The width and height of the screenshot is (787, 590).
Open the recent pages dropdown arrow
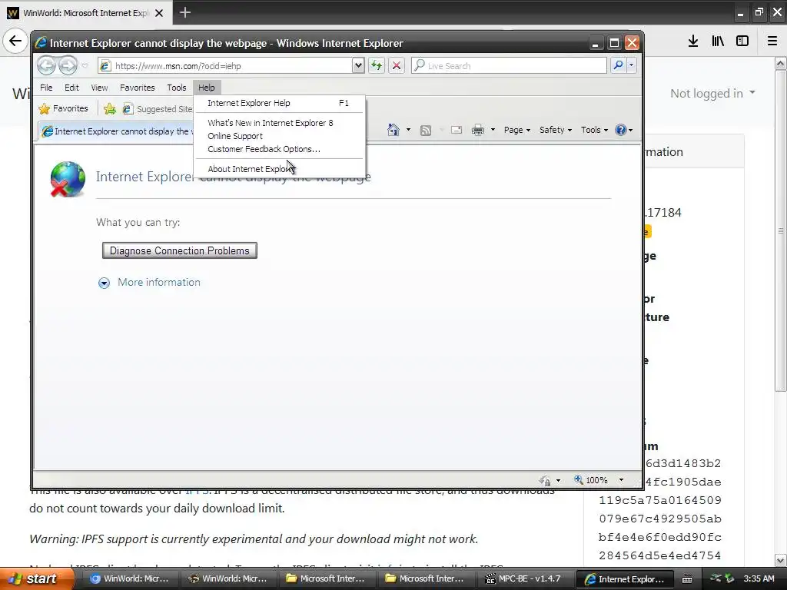(x=85, y=66)
